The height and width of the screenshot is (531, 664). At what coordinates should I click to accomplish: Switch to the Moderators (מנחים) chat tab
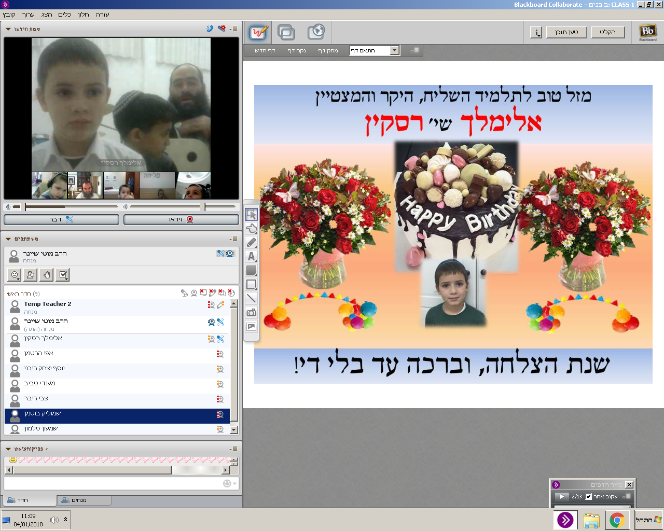(x=85, y=500)
